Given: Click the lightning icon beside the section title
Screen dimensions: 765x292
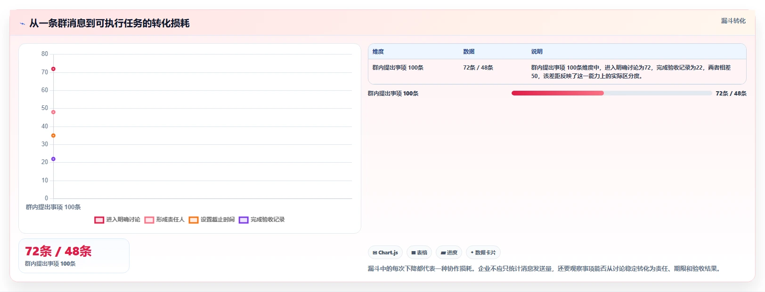Looking at the screenshot, I should point(22,24).
